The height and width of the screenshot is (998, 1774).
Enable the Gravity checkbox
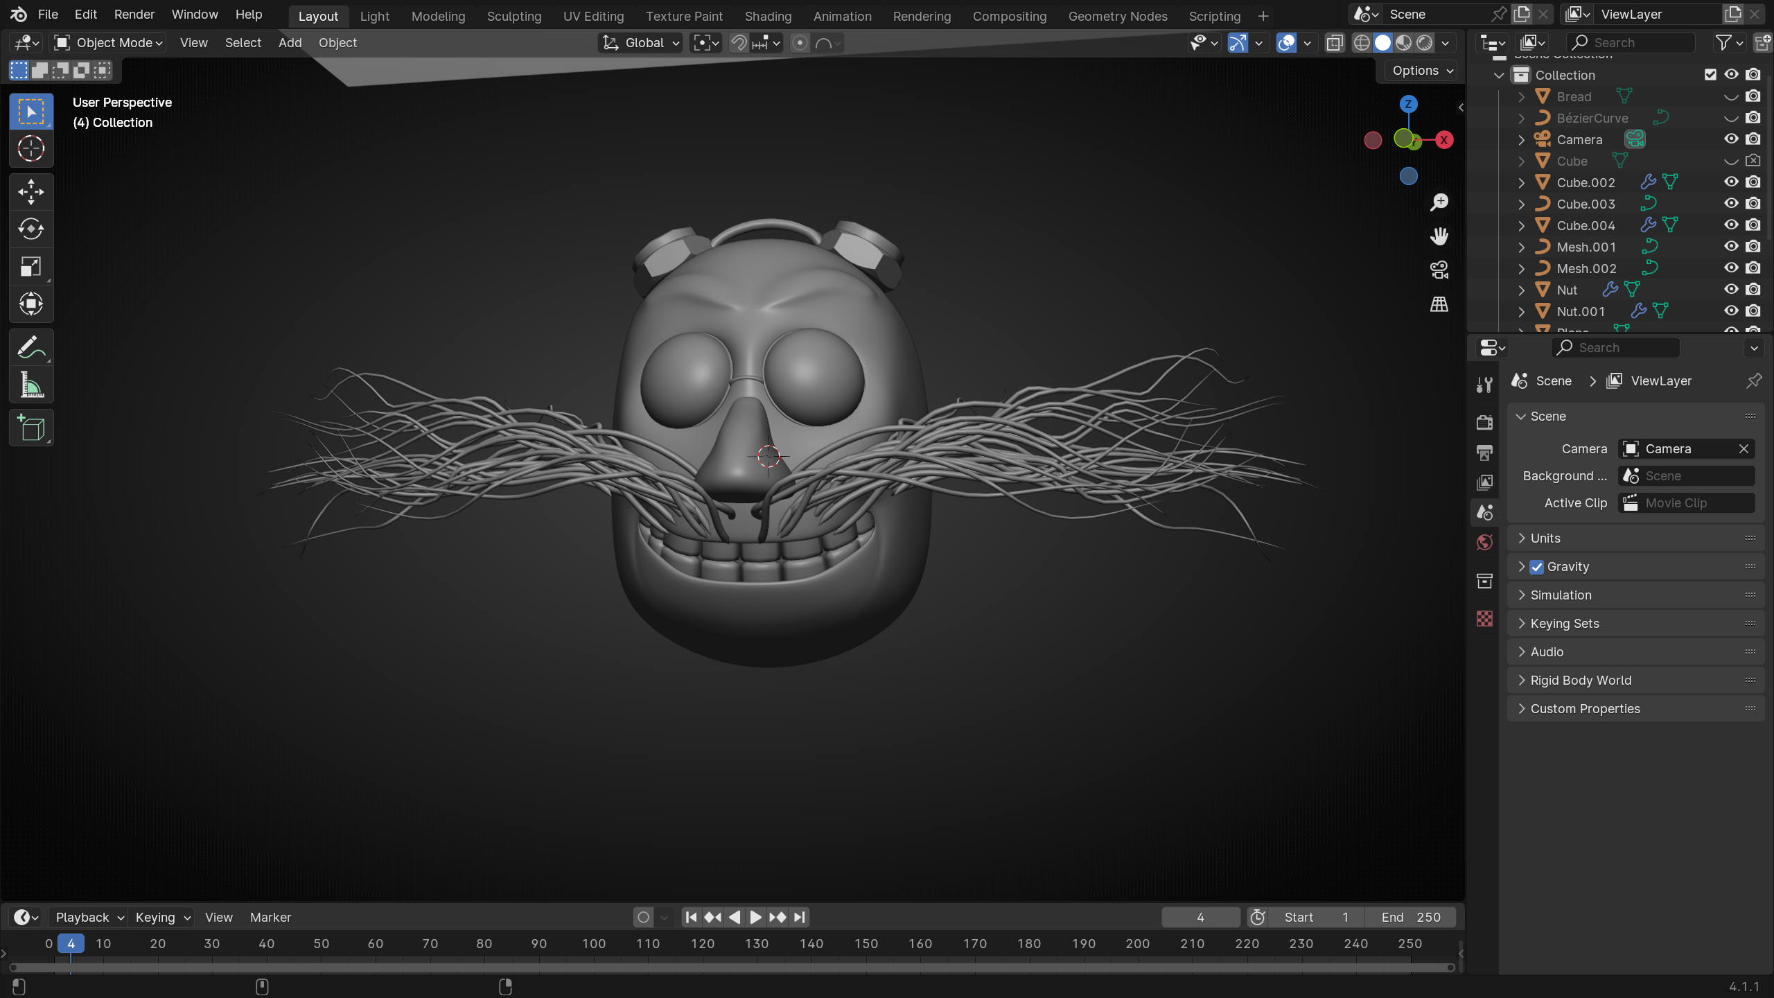[1537, 567]
